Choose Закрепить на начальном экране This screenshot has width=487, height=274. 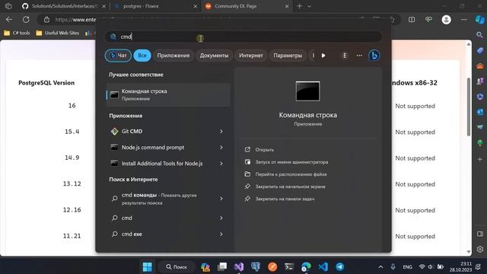(285, 186)
